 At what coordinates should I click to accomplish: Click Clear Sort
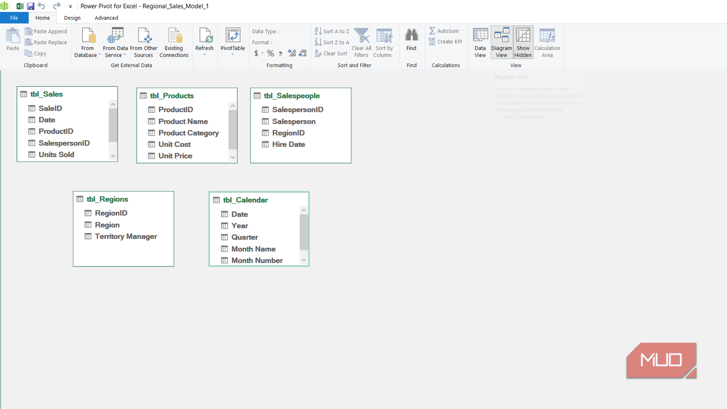[x=331, y=54]
